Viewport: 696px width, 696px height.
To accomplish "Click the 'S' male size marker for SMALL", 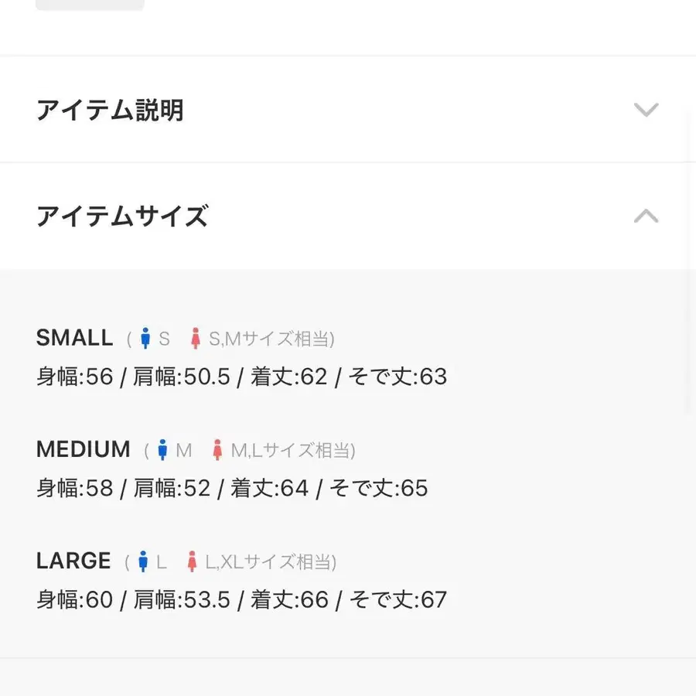I will tap(162, 338).
